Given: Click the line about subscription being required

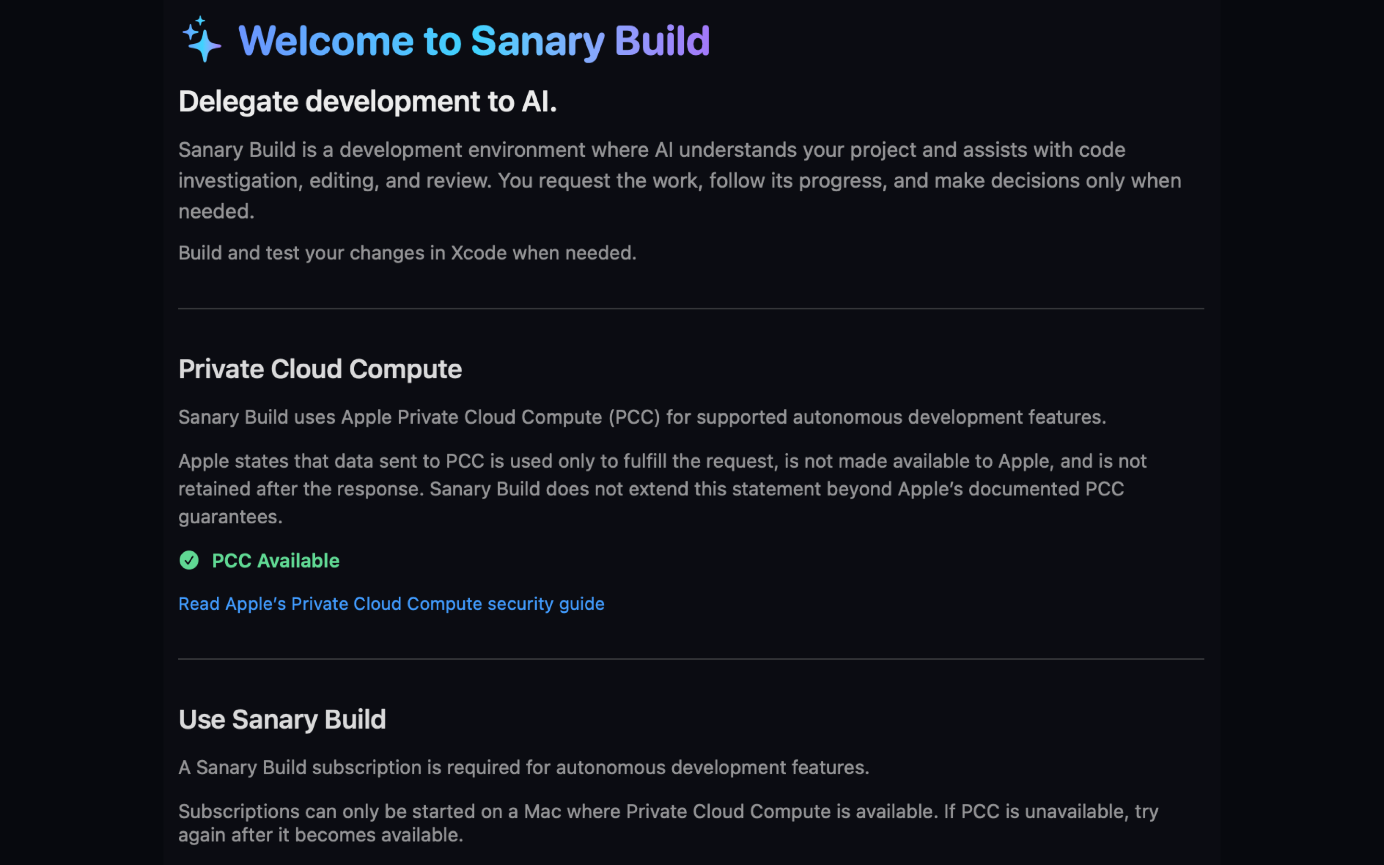Looking at the screenshot, I should [x=523, y=767].
